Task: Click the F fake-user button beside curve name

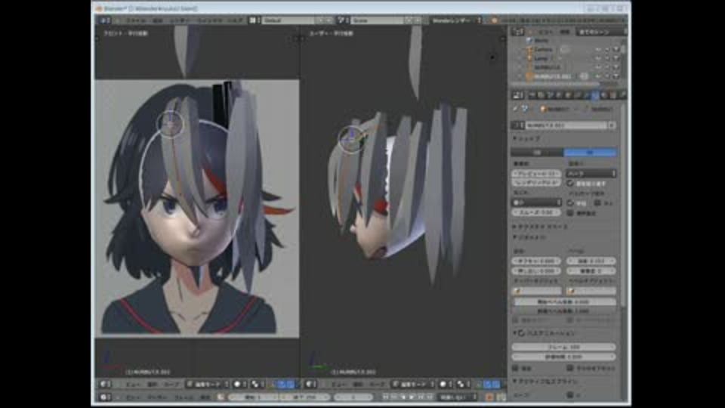Action: (612, 125)
